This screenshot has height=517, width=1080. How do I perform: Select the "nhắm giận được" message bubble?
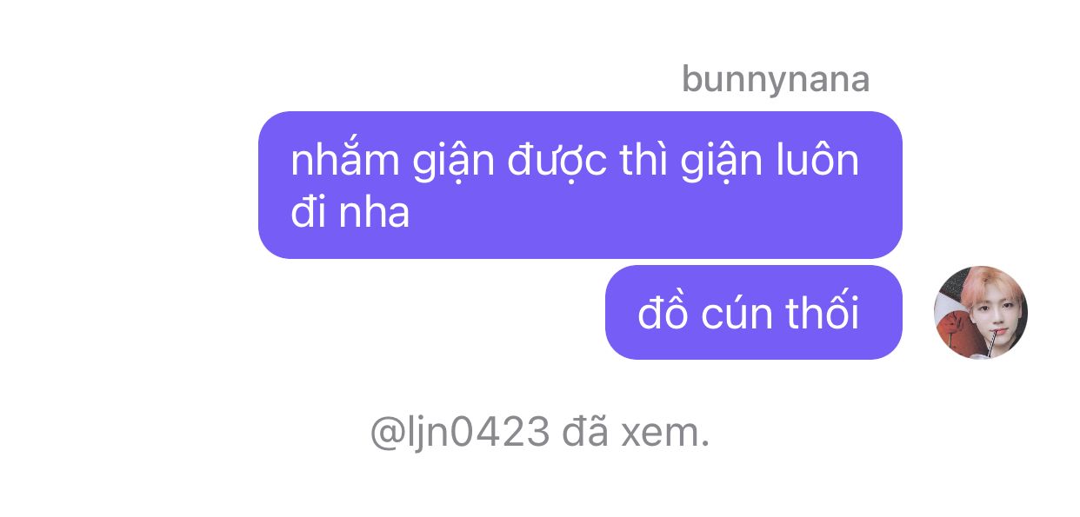[580, 185]
